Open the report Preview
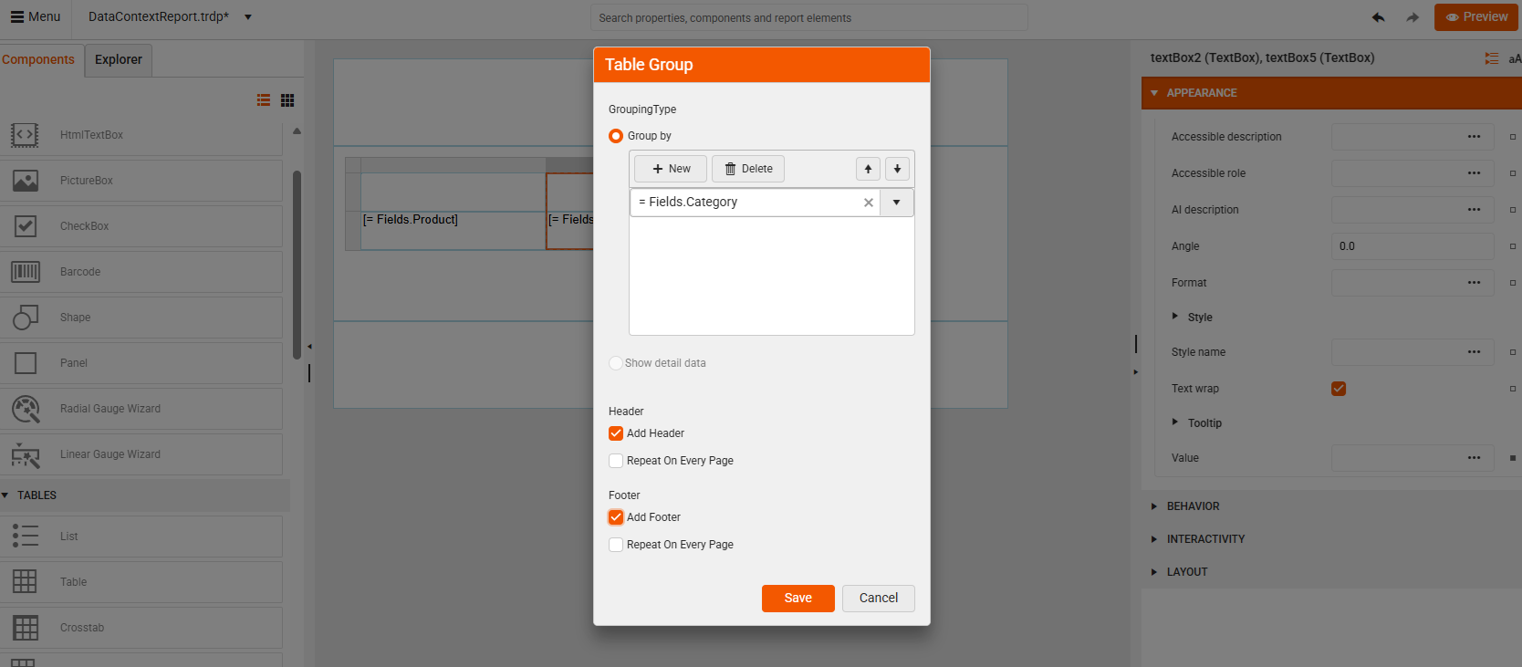Image resolution: width=1522 pixels, height=667 pixels. (x=1476, y=17)
